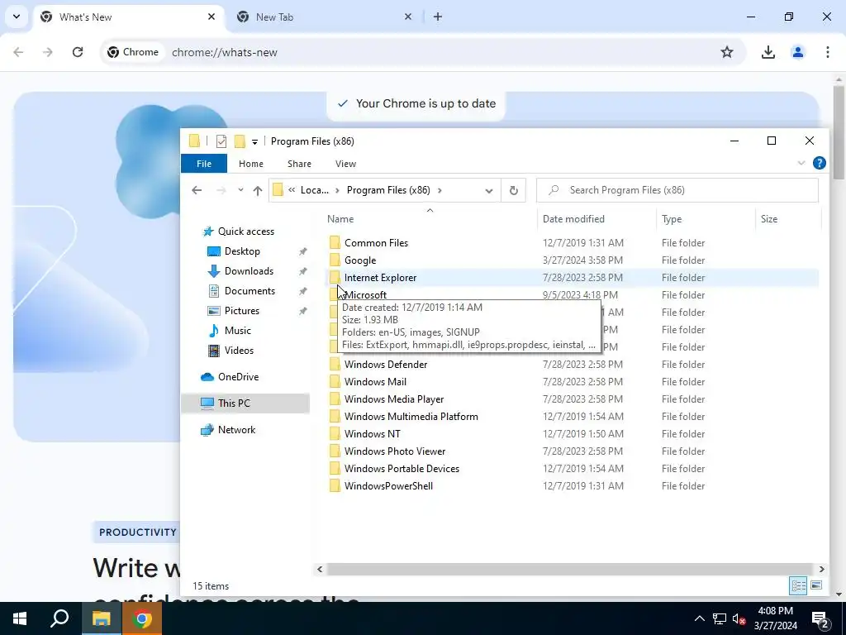
Task: Open the Chrome profile avatar icon
Action: pos(797,52)
